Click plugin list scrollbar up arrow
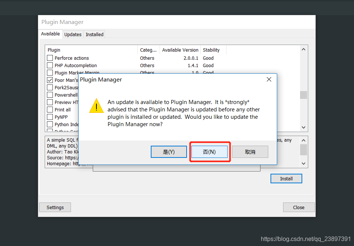The width and height of the screenshot is (354, 246). [303, 49]
